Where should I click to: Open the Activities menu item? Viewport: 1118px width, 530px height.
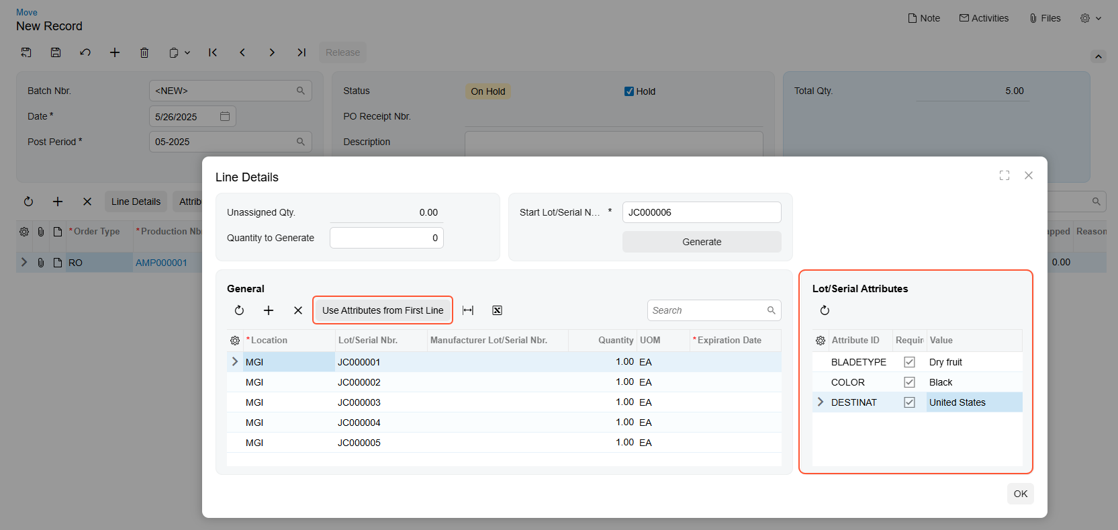(x=984, y=18)
